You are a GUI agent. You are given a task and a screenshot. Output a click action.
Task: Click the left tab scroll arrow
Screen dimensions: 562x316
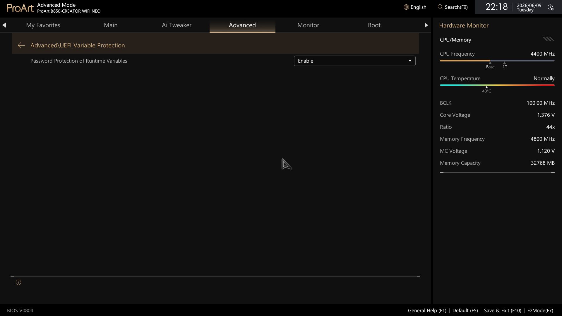(x=4, y=25)
